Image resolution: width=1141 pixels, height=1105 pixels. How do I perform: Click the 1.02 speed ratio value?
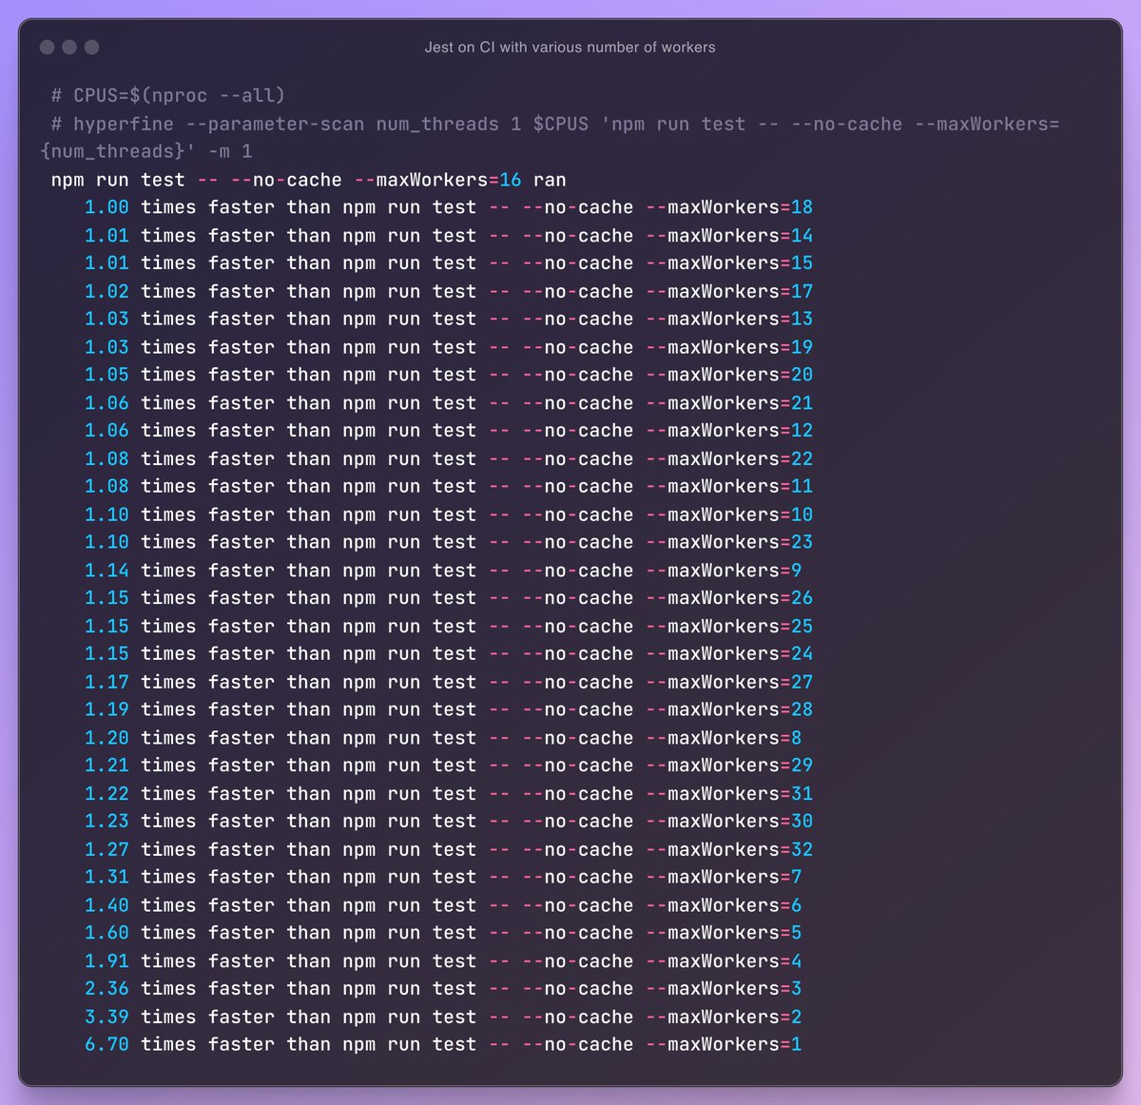106,292
